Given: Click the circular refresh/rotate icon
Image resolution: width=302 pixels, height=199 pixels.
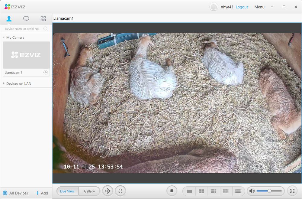Looking at the screenshot, I should pyautogui.click(x=120, y=191).
